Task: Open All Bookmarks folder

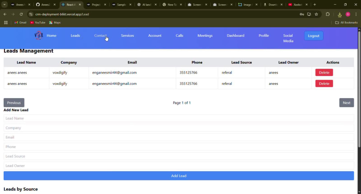Action: tap(347, 22)
